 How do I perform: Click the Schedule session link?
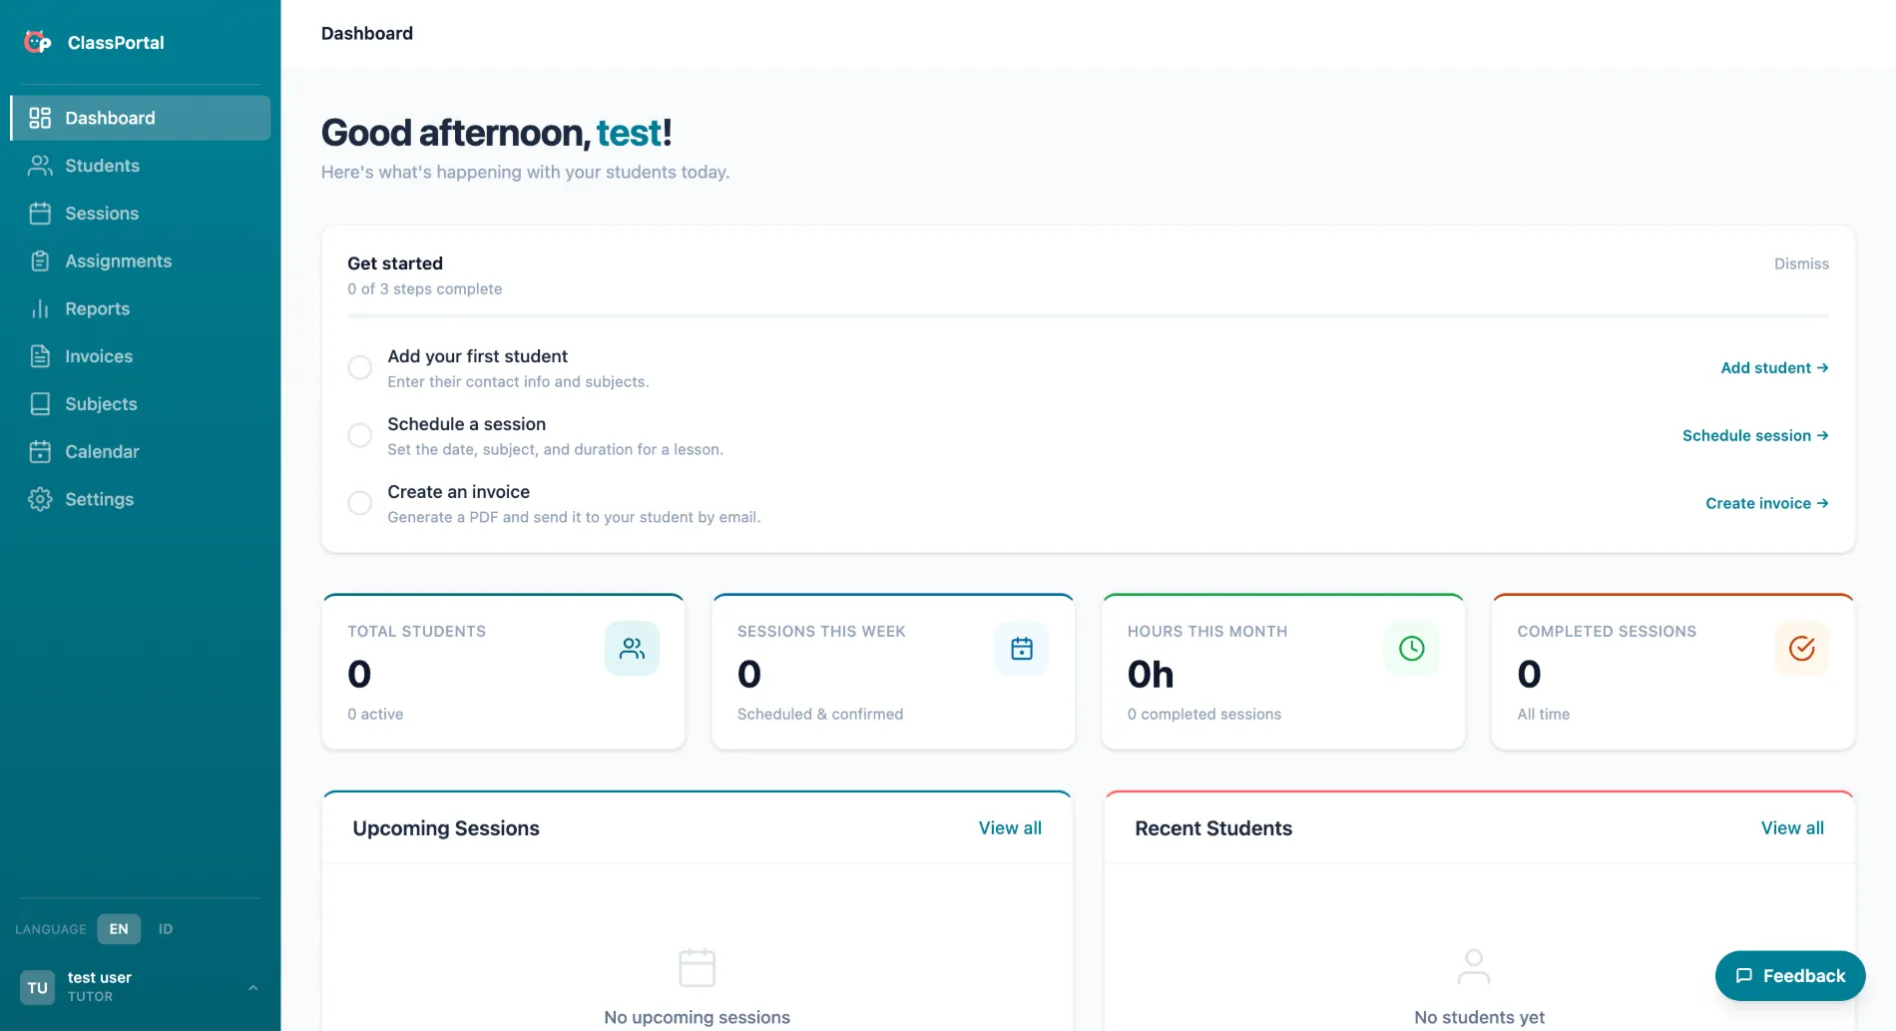(x=1755, y=435)
